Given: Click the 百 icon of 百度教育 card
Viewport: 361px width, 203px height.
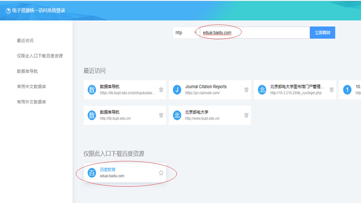Looking at the screenshot, I should pos(92,173).
